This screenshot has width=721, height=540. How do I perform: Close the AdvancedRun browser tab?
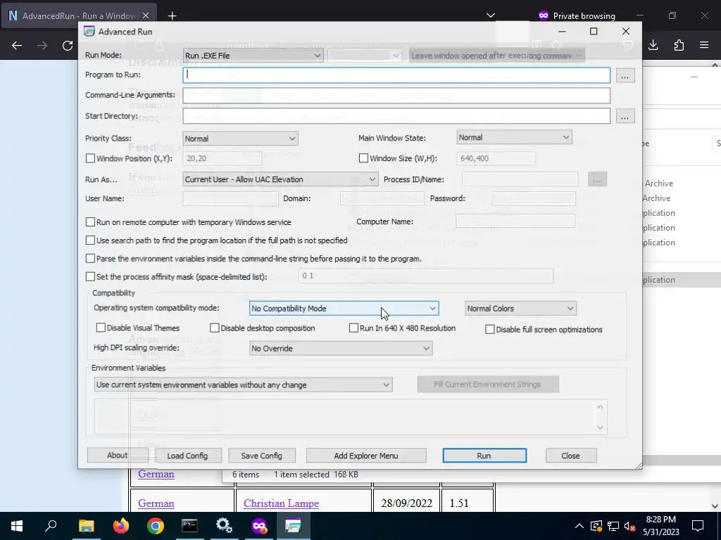click(146, 15)
